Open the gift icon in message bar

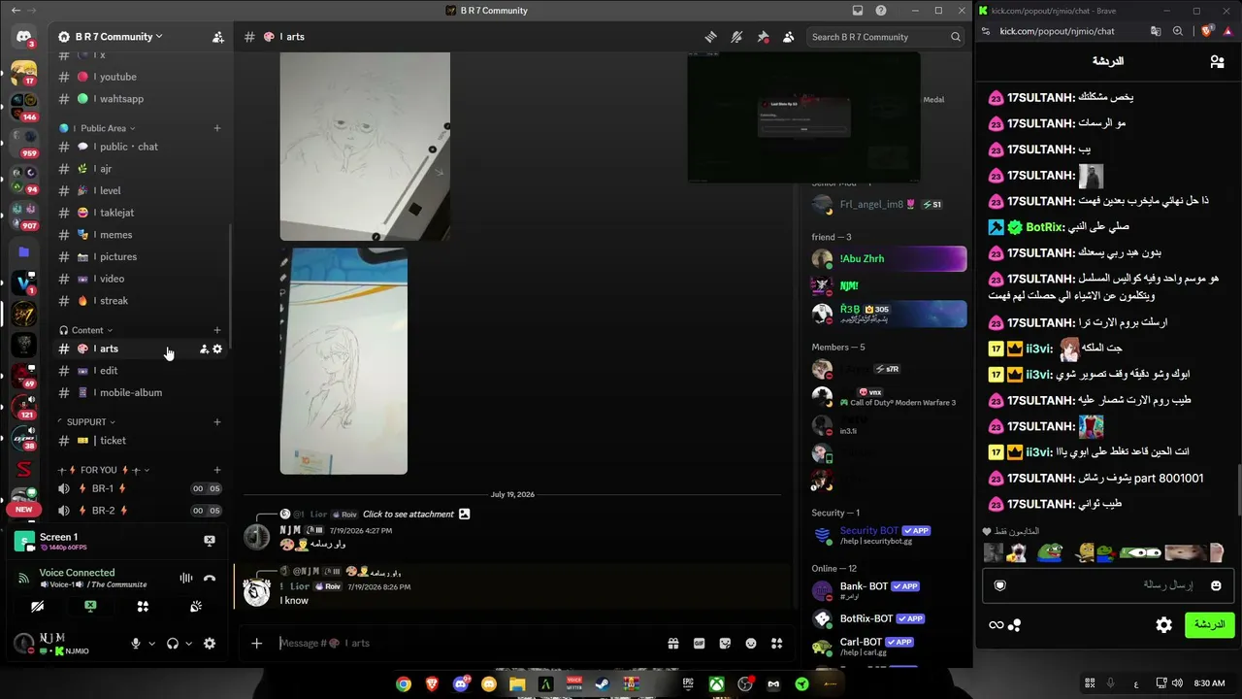pyautogui.click(x=672, y=643)
